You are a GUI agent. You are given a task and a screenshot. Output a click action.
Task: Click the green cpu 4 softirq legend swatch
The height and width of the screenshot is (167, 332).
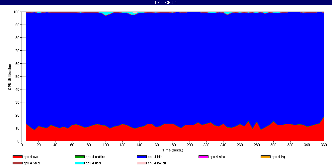[79, 157]
